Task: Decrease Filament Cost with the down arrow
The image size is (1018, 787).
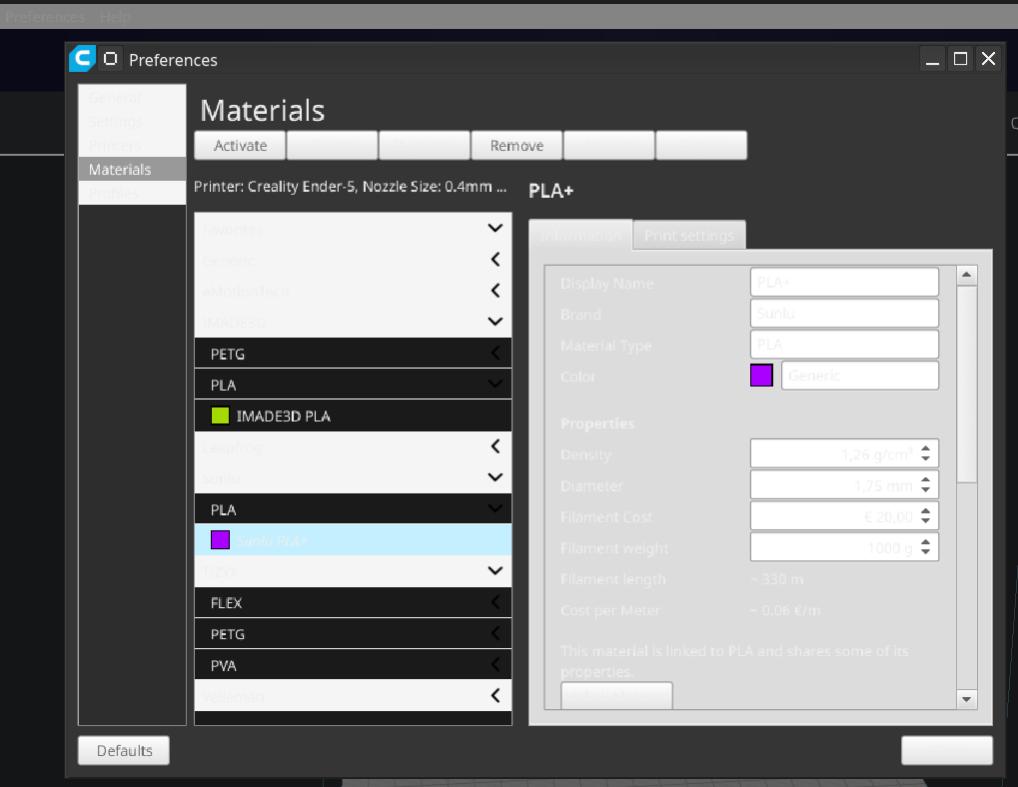Action: (x=926, y=521)
